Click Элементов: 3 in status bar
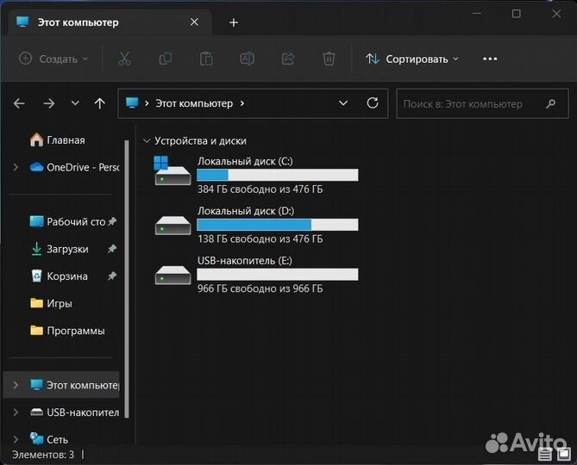 coord(43,455)
